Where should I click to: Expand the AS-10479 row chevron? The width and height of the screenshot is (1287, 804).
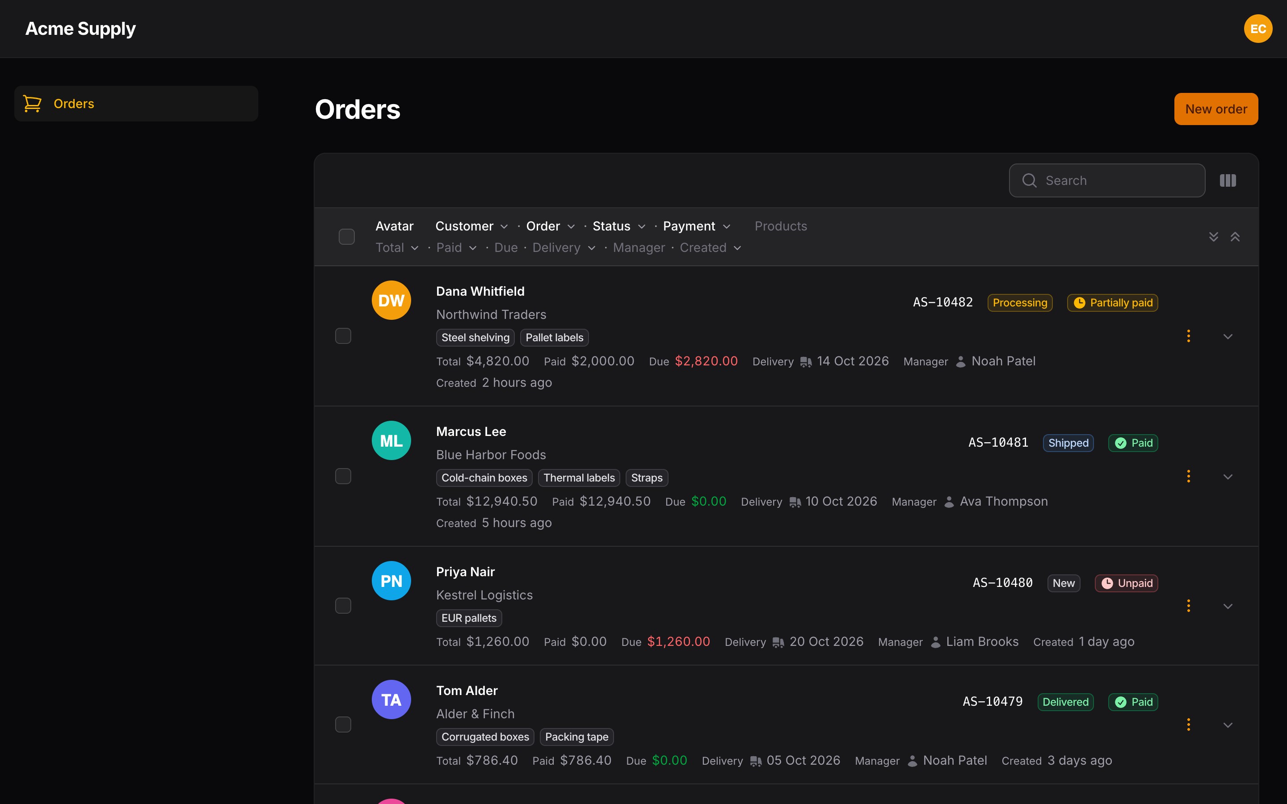click(1228, 725)
